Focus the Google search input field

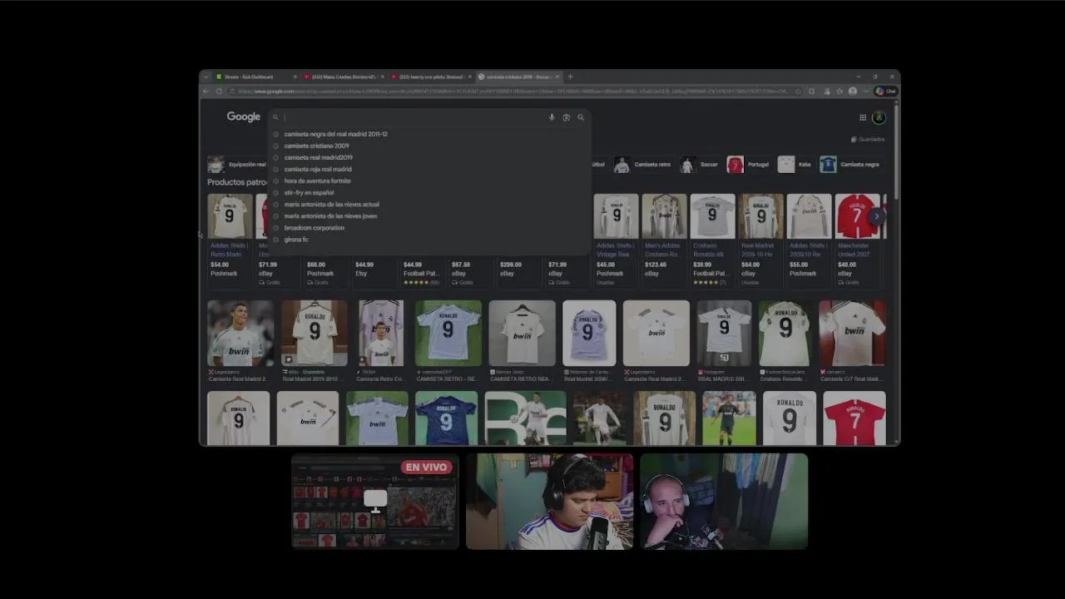pyautogui.click(x=412, y=117)
